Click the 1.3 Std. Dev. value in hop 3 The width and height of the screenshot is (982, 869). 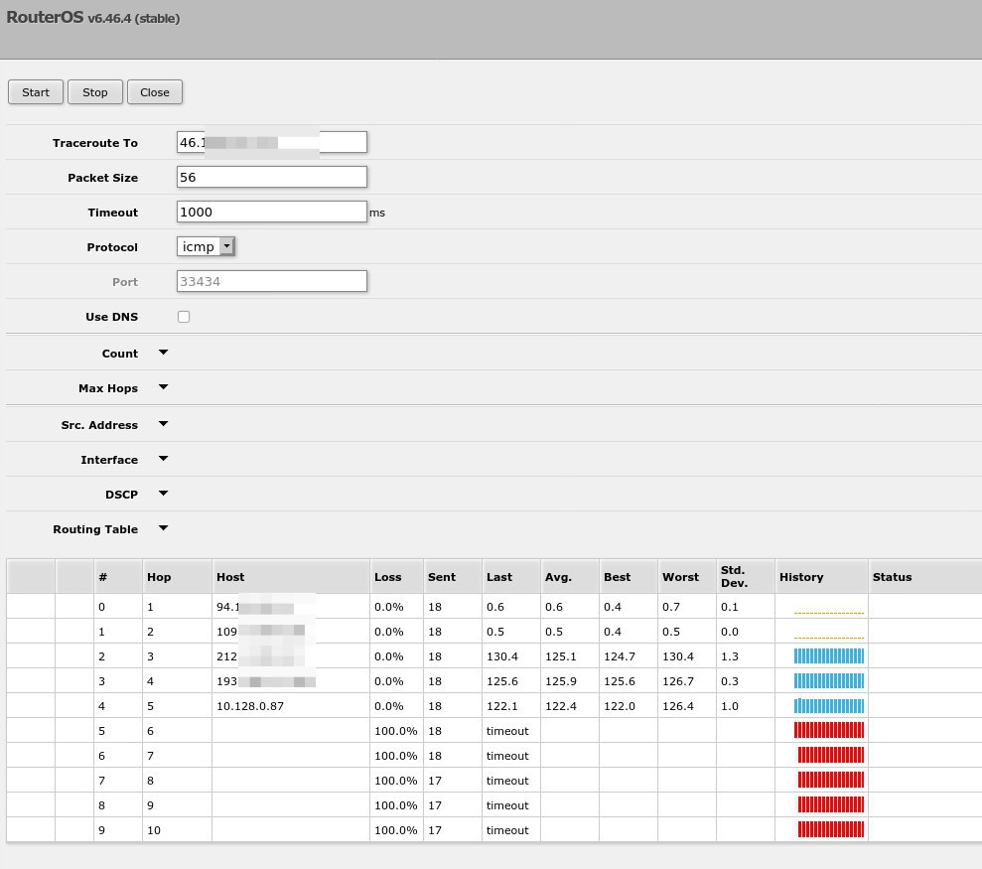click(x=730, y=656)
